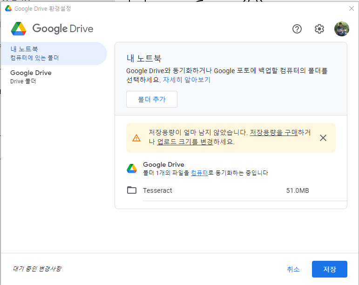
Task: Click the small Drive icon in title bar
Action: tap(8, 9)
